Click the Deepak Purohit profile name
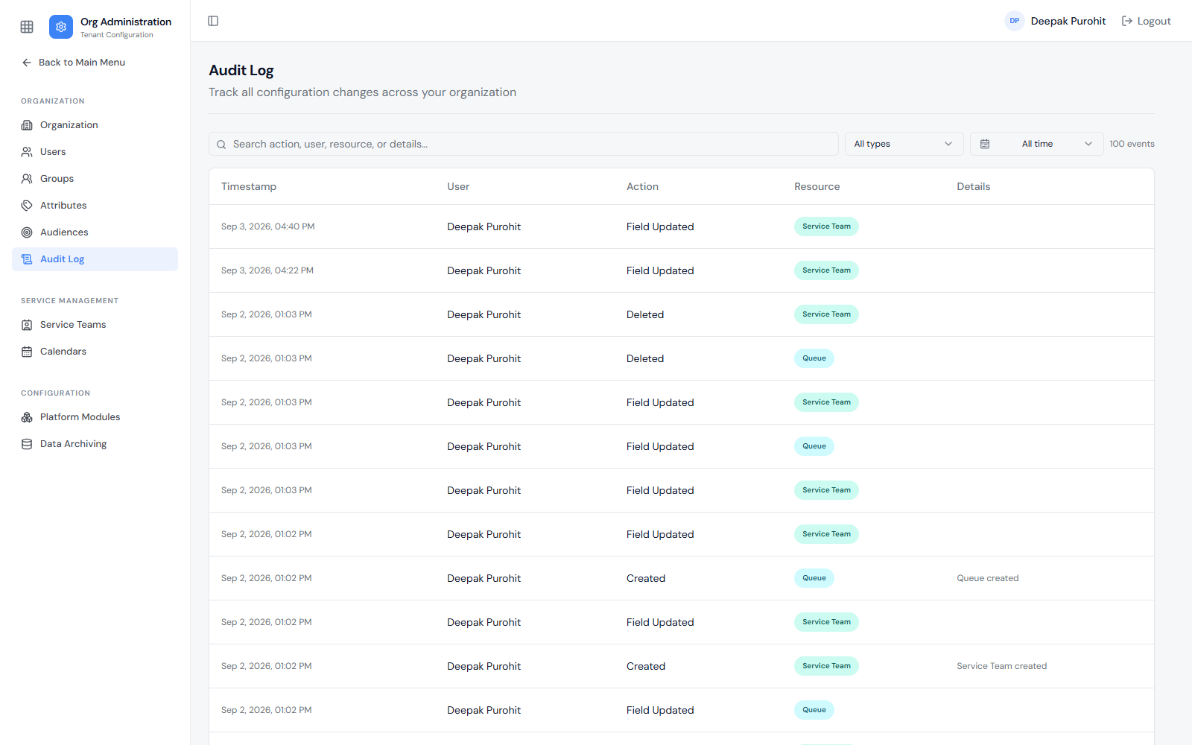The height and width of the screenshot is (745, 1192). pyautogui.click(x=1068, y=21)
